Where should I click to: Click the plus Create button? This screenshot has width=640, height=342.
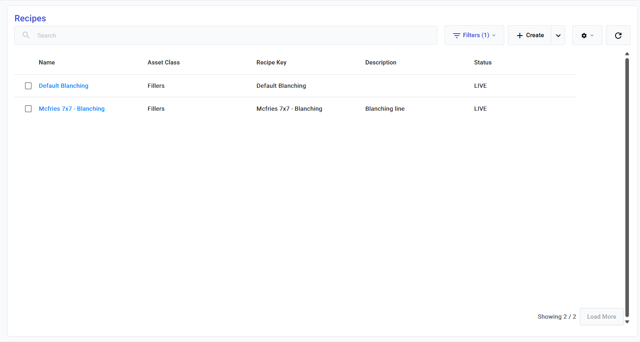coord(530,36)
